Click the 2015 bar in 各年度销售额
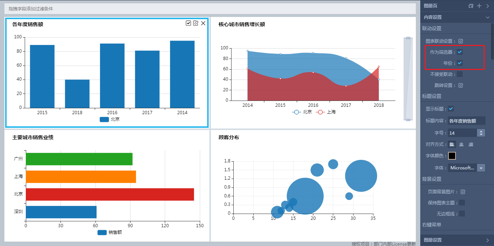 tap(42, 76)
